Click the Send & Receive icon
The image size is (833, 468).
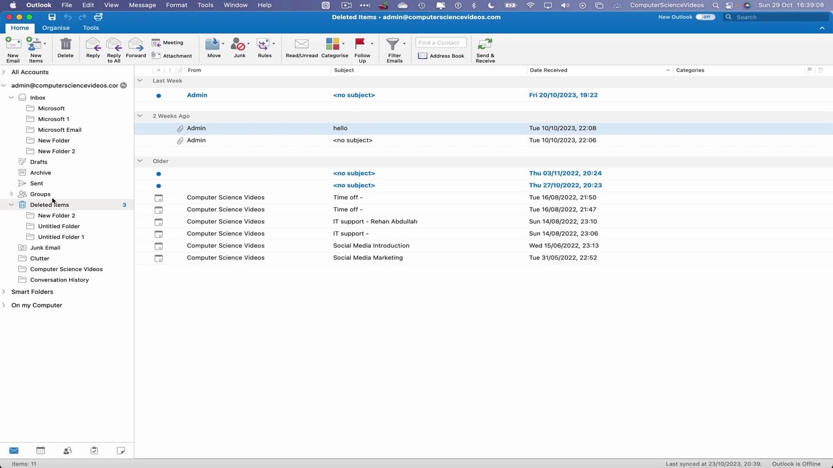485,45
